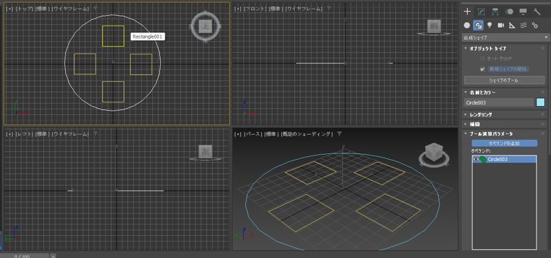Select Circle003 in the operands list
Viewport: 551px width, 258px height.
tap(504, 160)
